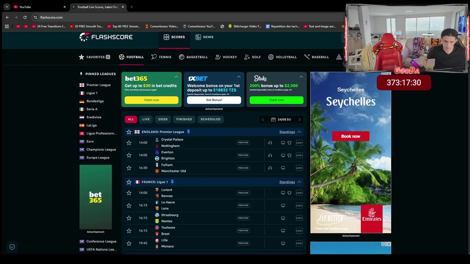Select VOLLEYBALL in the sports menu
The height and width of the screenshot is (264, 470).
[282, 57]
